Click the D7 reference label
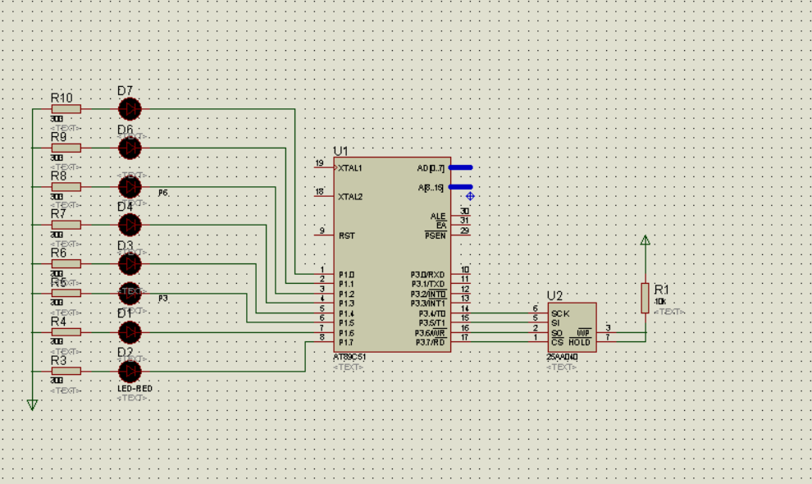Viewport: 812px width, 484px height. pyautogui.click(x=125, y=91)
